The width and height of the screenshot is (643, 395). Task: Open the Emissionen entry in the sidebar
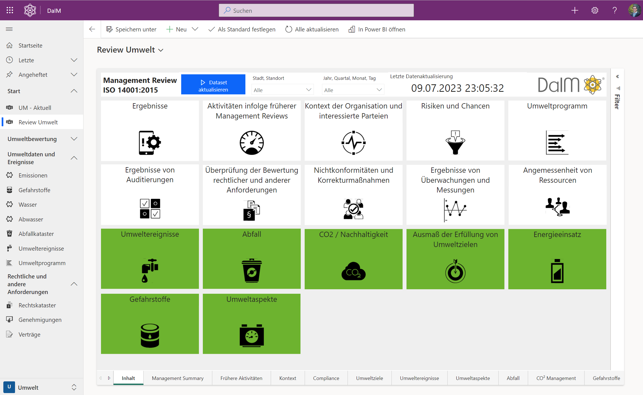click(33, 175)
